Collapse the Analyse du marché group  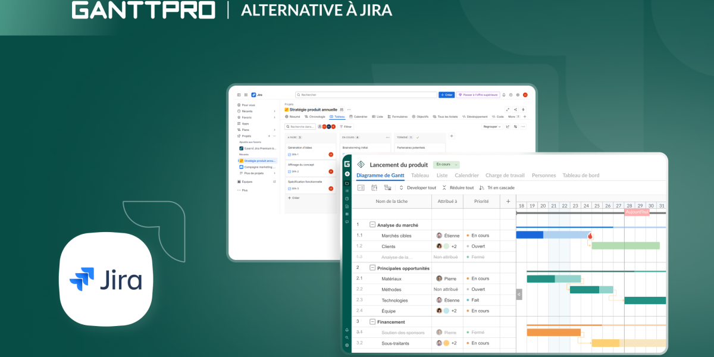click(372, 225)
